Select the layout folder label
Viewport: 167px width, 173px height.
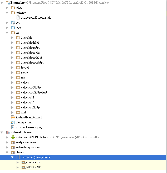click(x=25, y=67)
